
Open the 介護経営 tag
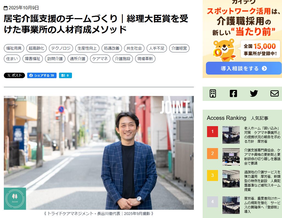[x=179, y=48]
